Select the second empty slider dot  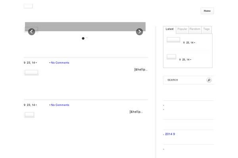tap(87, 38)
